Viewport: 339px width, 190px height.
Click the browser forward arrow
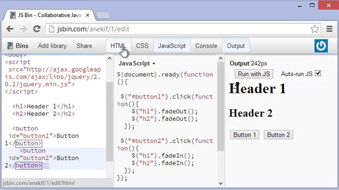23,28
